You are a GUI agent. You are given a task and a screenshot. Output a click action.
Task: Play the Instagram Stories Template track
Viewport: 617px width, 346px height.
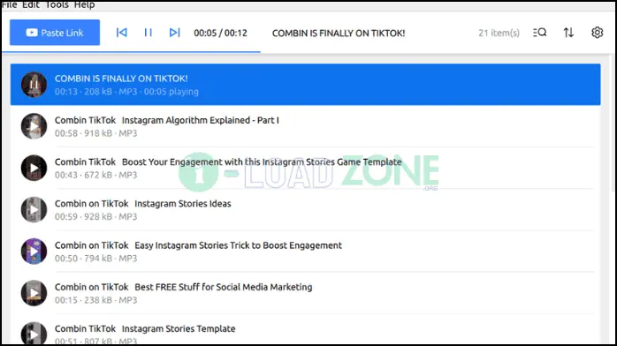pos(34,334)
